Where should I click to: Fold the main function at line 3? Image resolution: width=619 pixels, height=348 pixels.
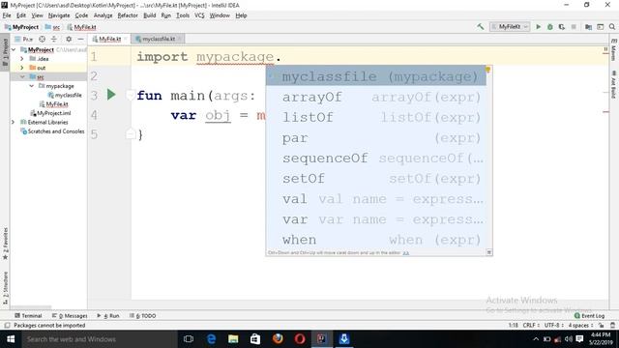click(x=130, y=95)
